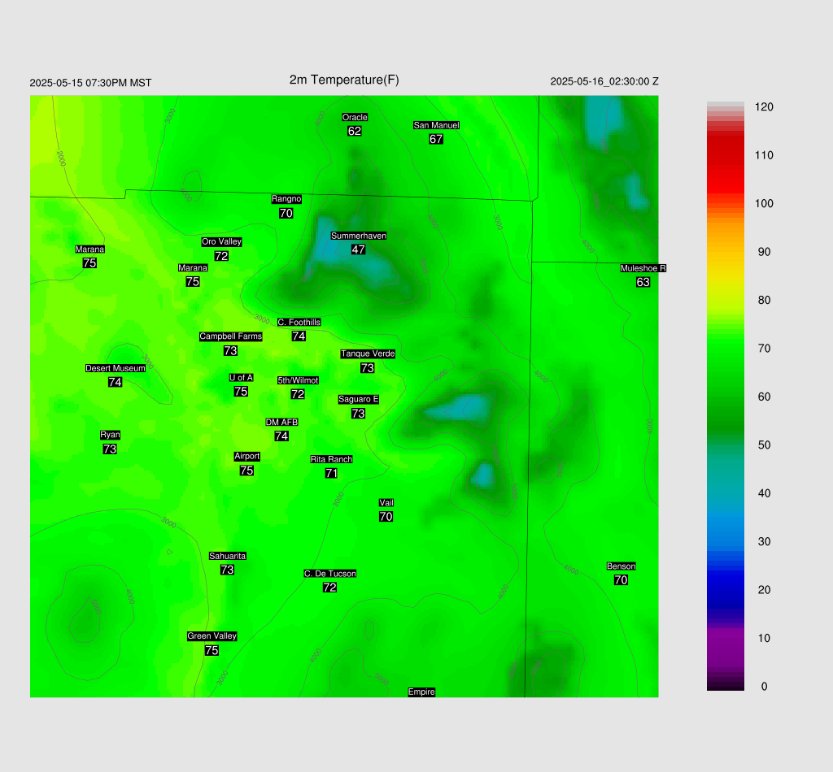833x772 pixels.
Task: Click the DM AFB station label
Action: tap(281, 423)
